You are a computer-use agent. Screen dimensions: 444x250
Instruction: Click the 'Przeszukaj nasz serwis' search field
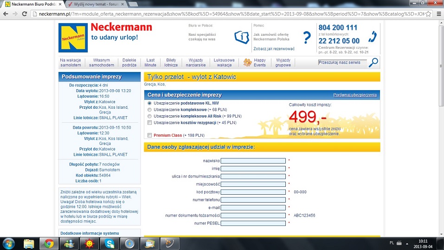point(342,62)
